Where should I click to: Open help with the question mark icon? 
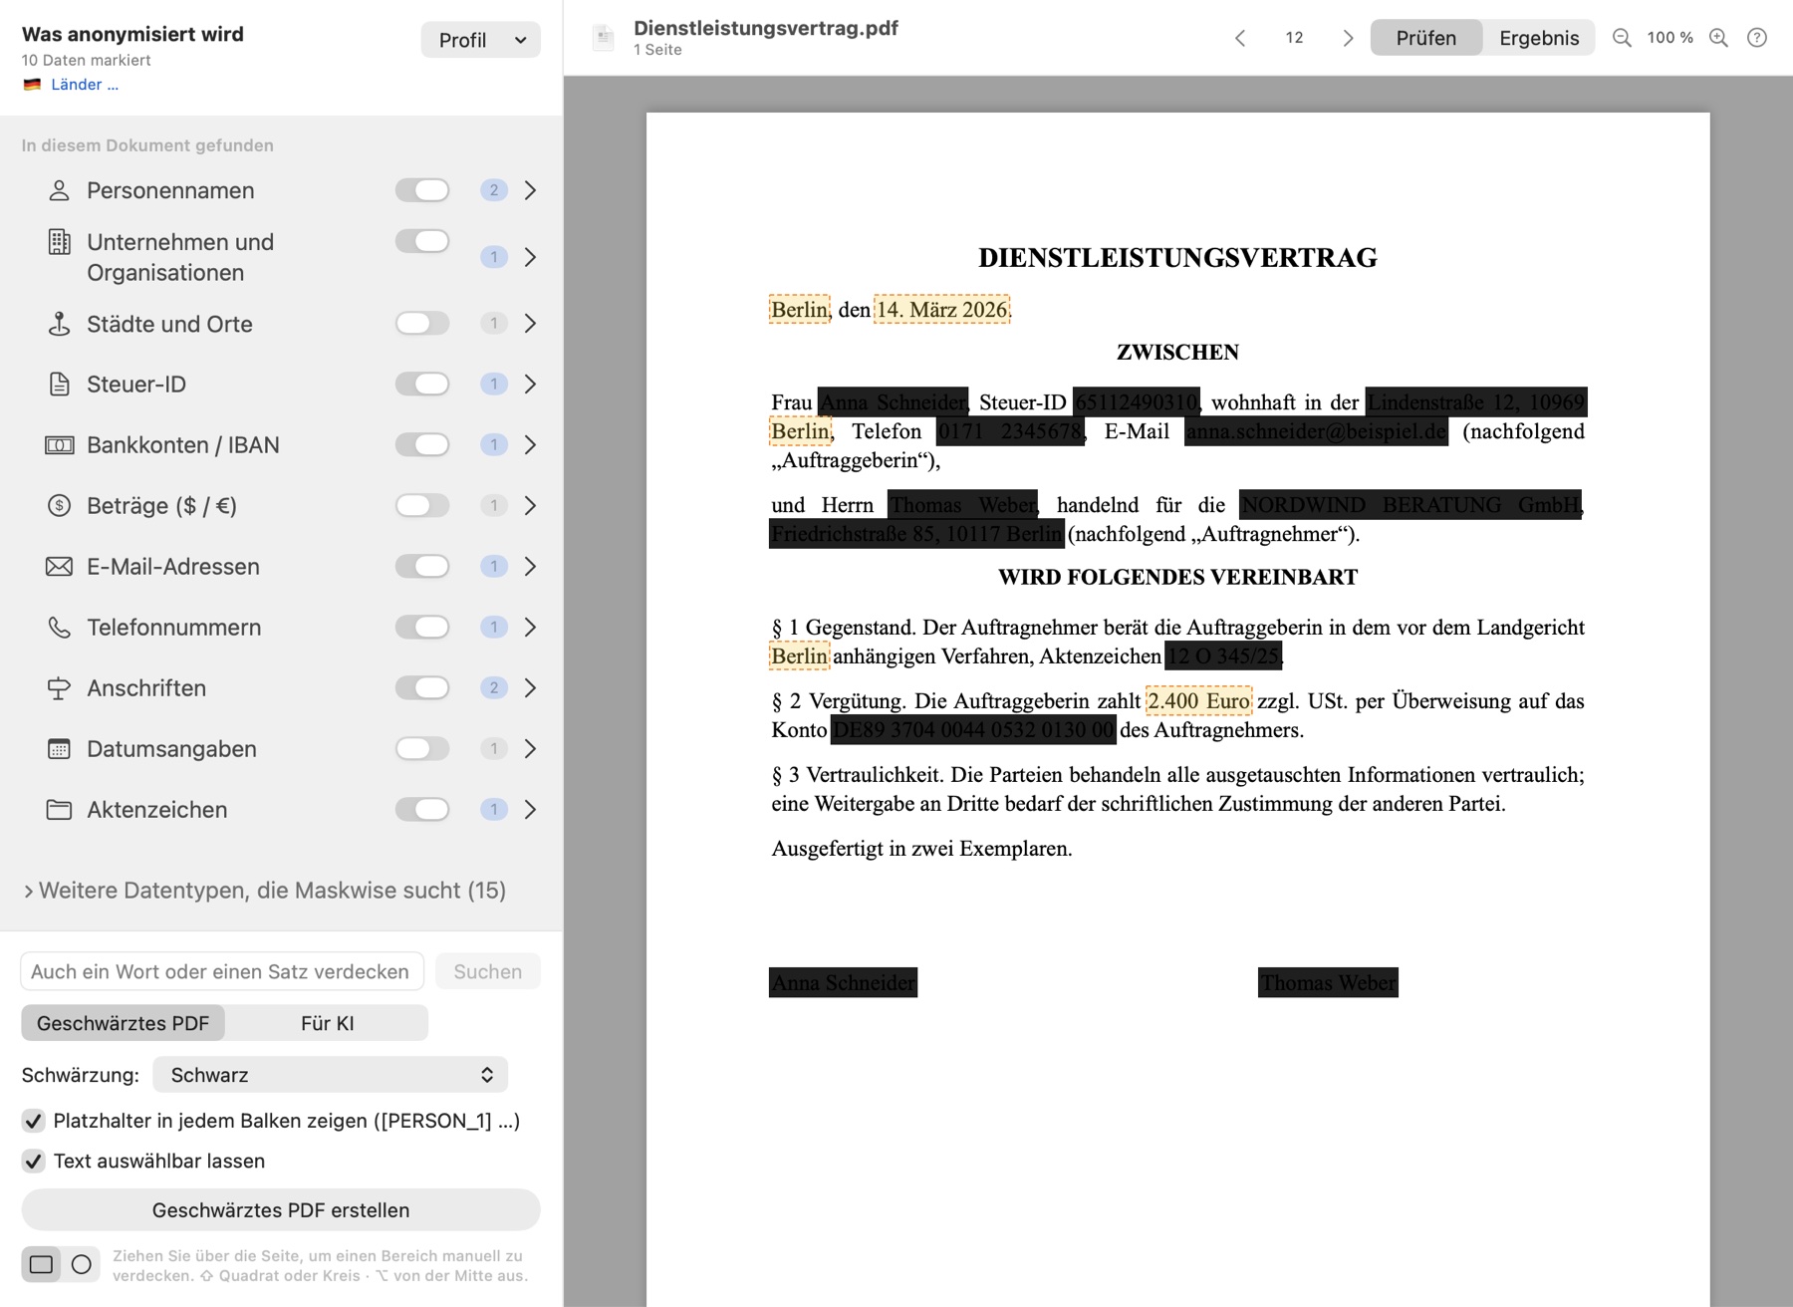click(1757, 38)
